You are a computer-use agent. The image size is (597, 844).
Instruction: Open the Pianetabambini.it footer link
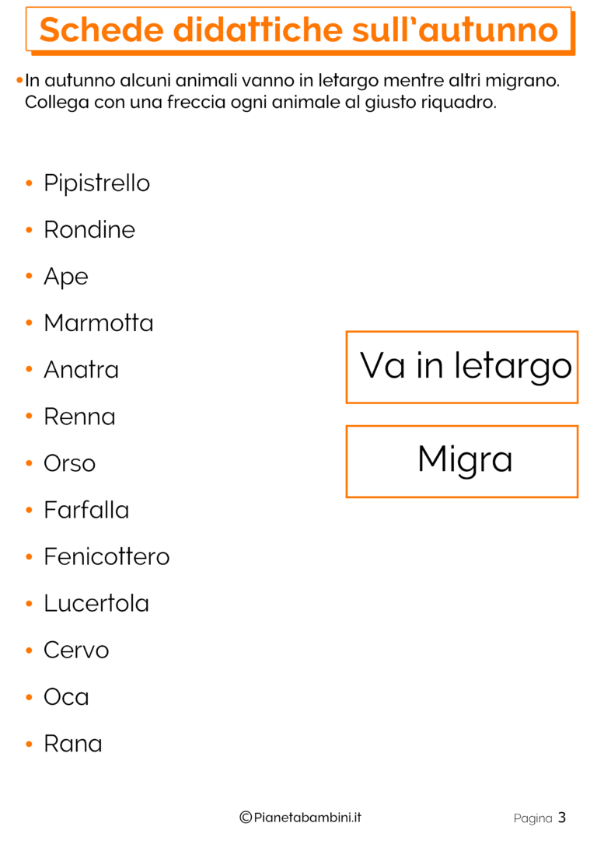(307, 817)
